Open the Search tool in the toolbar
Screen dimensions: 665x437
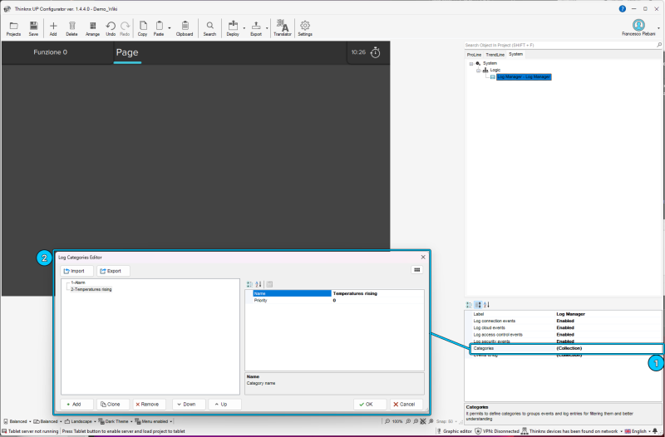click(209, 28)
